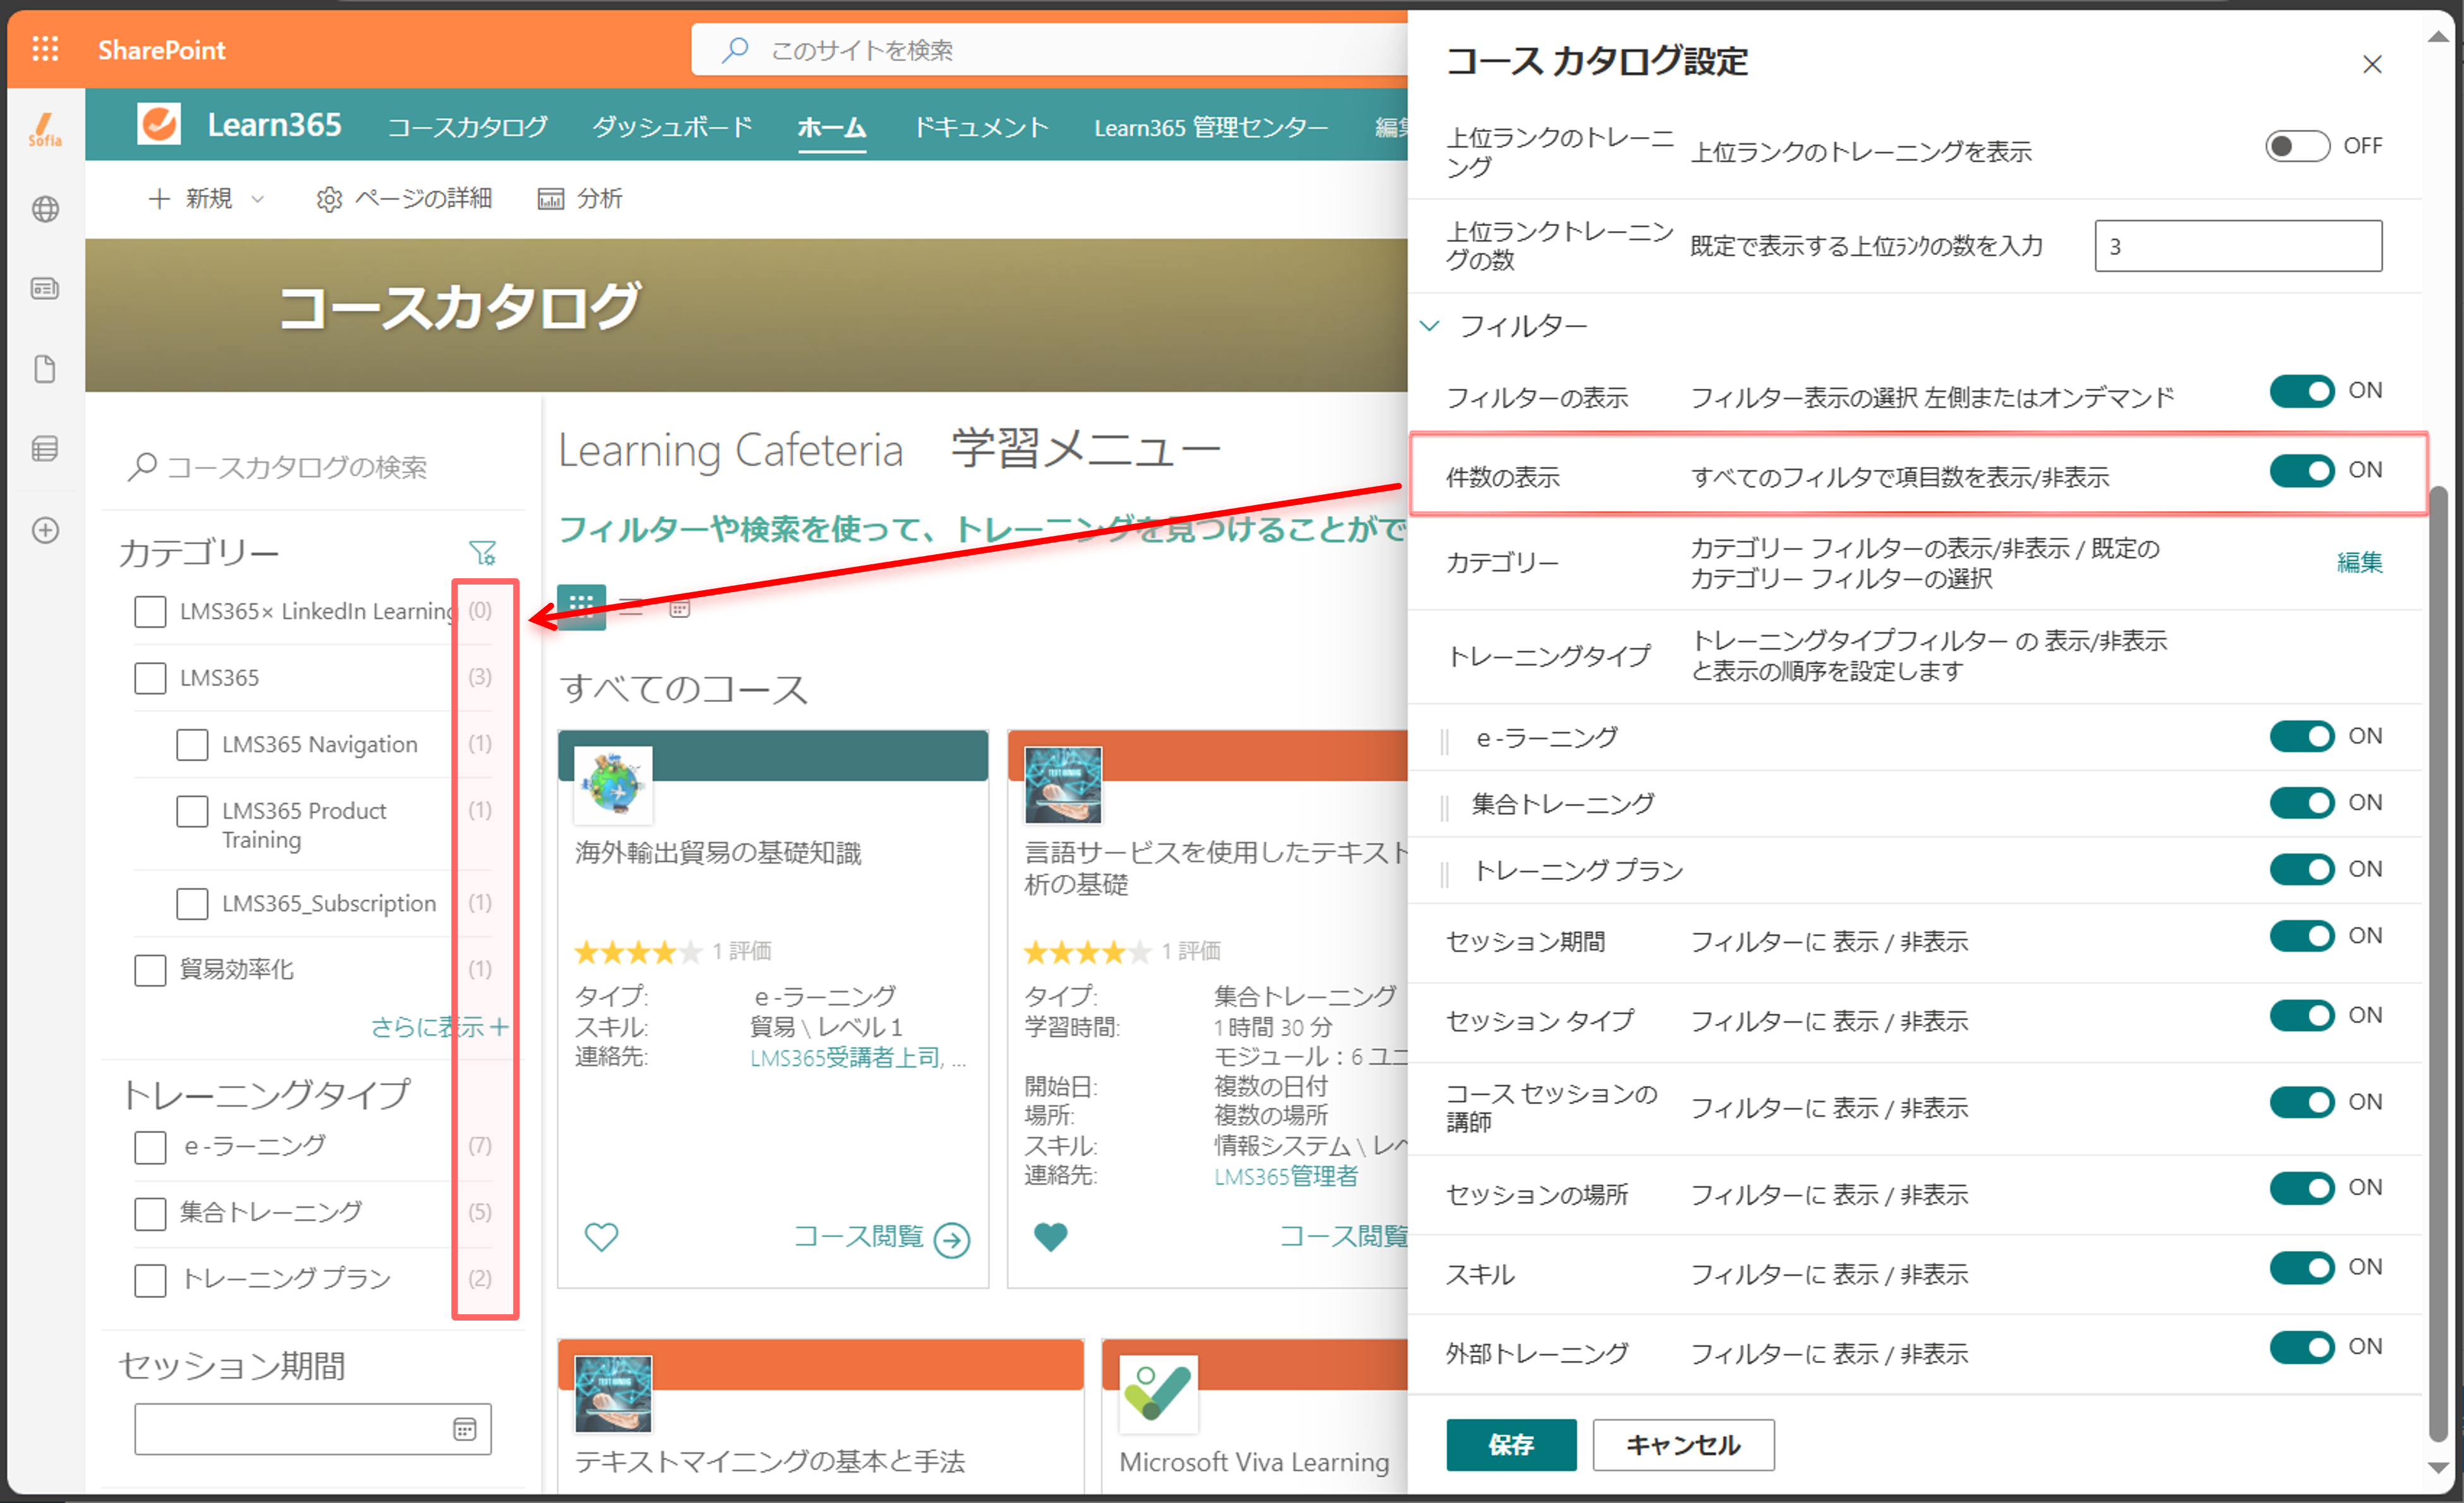The width and height of the screenshot is (2464, 1503).
Task: Click the Sofia logo in sidebar
Action: click(x=45, y=129)
